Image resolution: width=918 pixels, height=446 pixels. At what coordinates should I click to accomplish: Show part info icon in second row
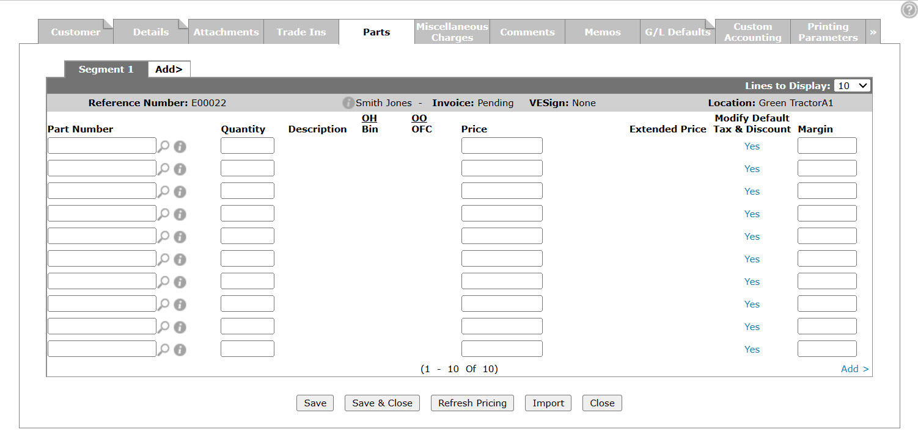tap(180, 169)
